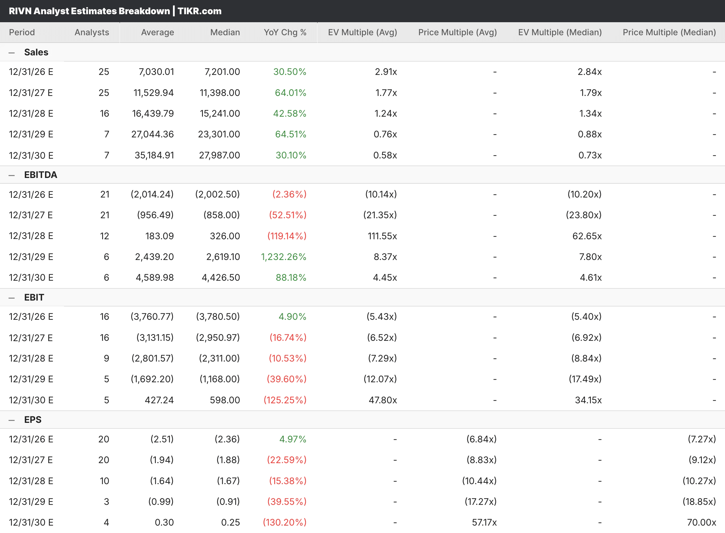Select Sales average 11,529.94
This screenshot has width=725, height=533.
click(x=154, y=93)
